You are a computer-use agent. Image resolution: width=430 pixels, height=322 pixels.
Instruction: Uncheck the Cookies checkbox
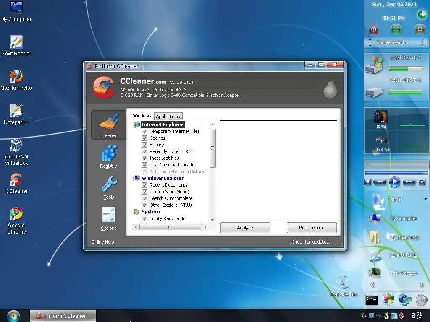(144, 138)
